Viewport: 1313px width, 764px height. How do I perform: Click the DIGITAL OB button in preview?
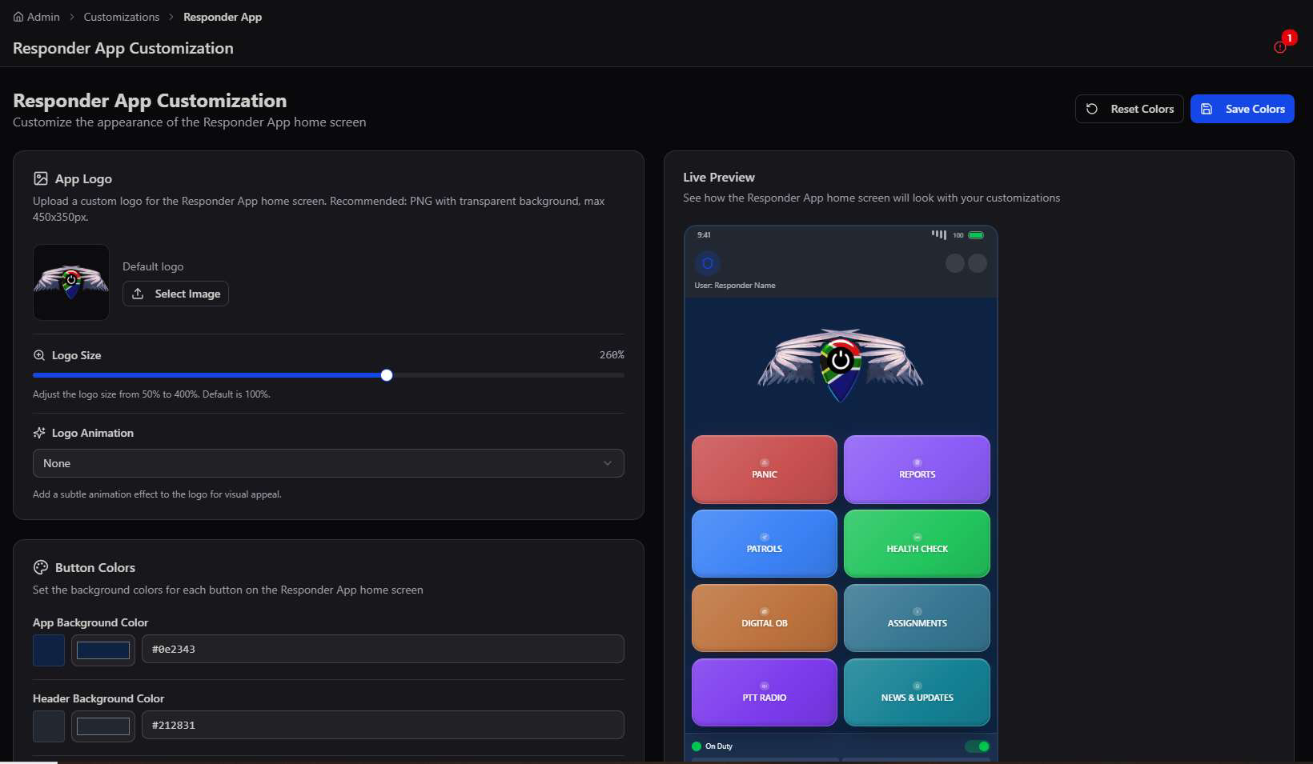point(765,618)
